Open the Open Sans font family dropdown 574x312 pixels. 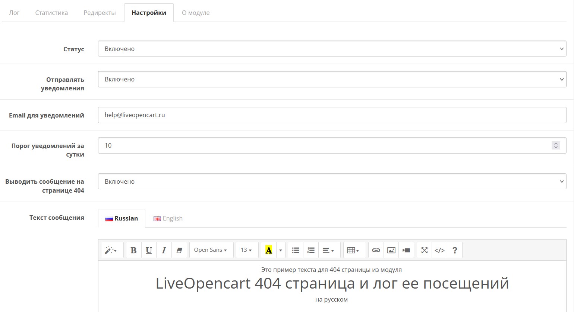click(211, 250)
